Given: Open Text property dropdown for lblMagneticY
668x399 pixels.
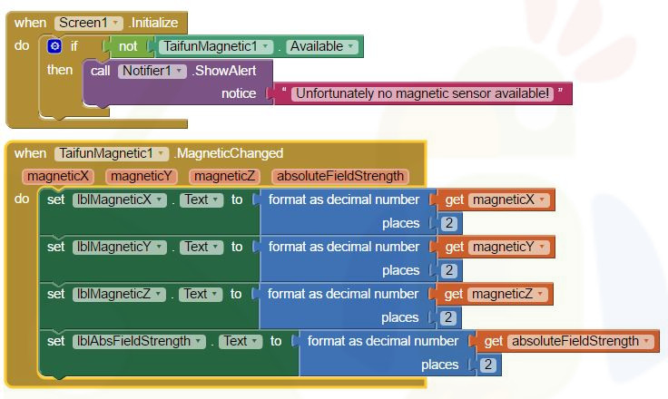Looking at the screenshot, I should (x=216, y=247).
